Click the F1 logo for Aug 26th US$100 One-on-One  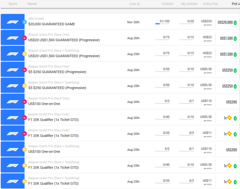coord(12,101)
